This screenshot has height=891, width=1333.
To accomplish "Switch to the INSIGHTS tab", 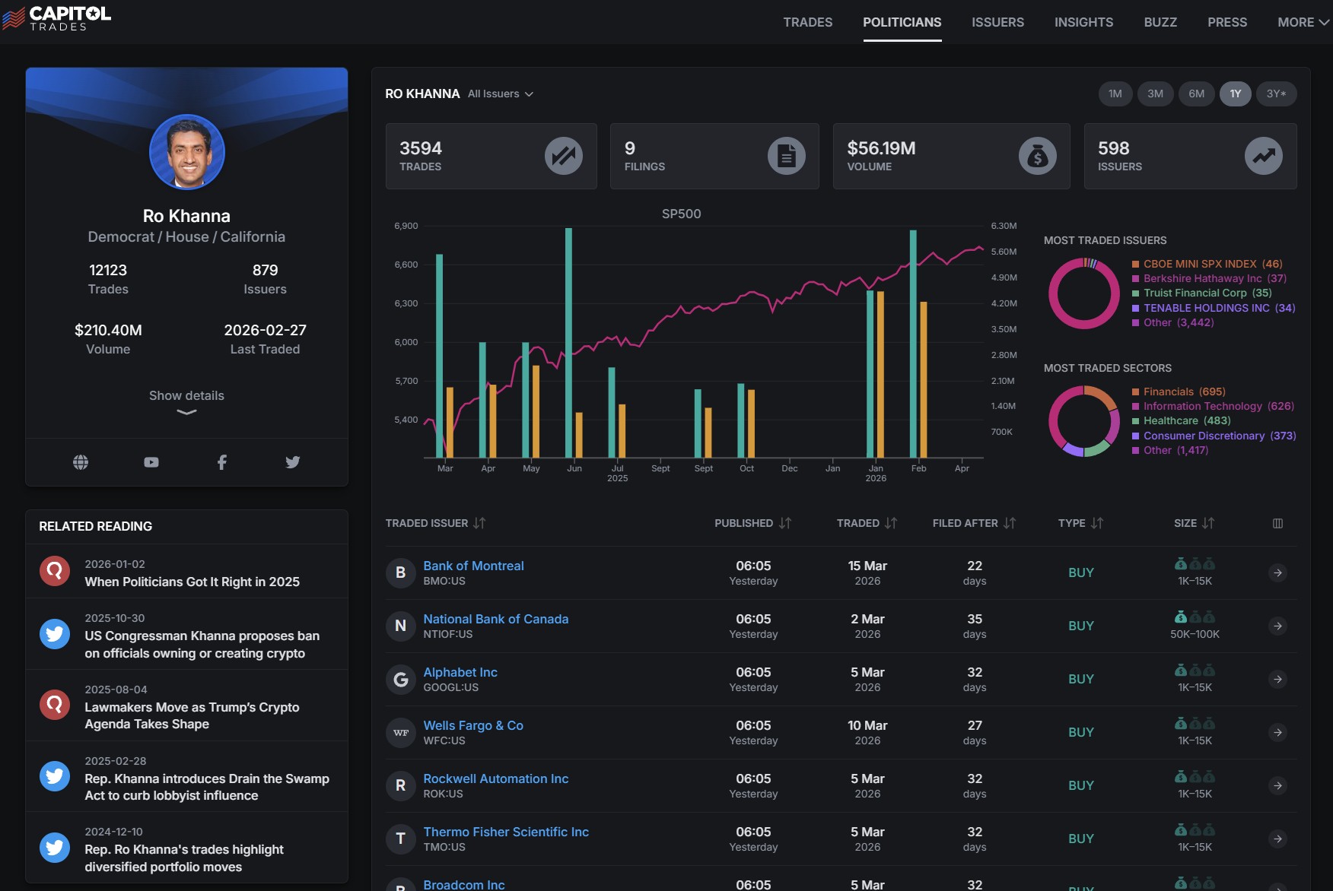I will (1083, 22).
